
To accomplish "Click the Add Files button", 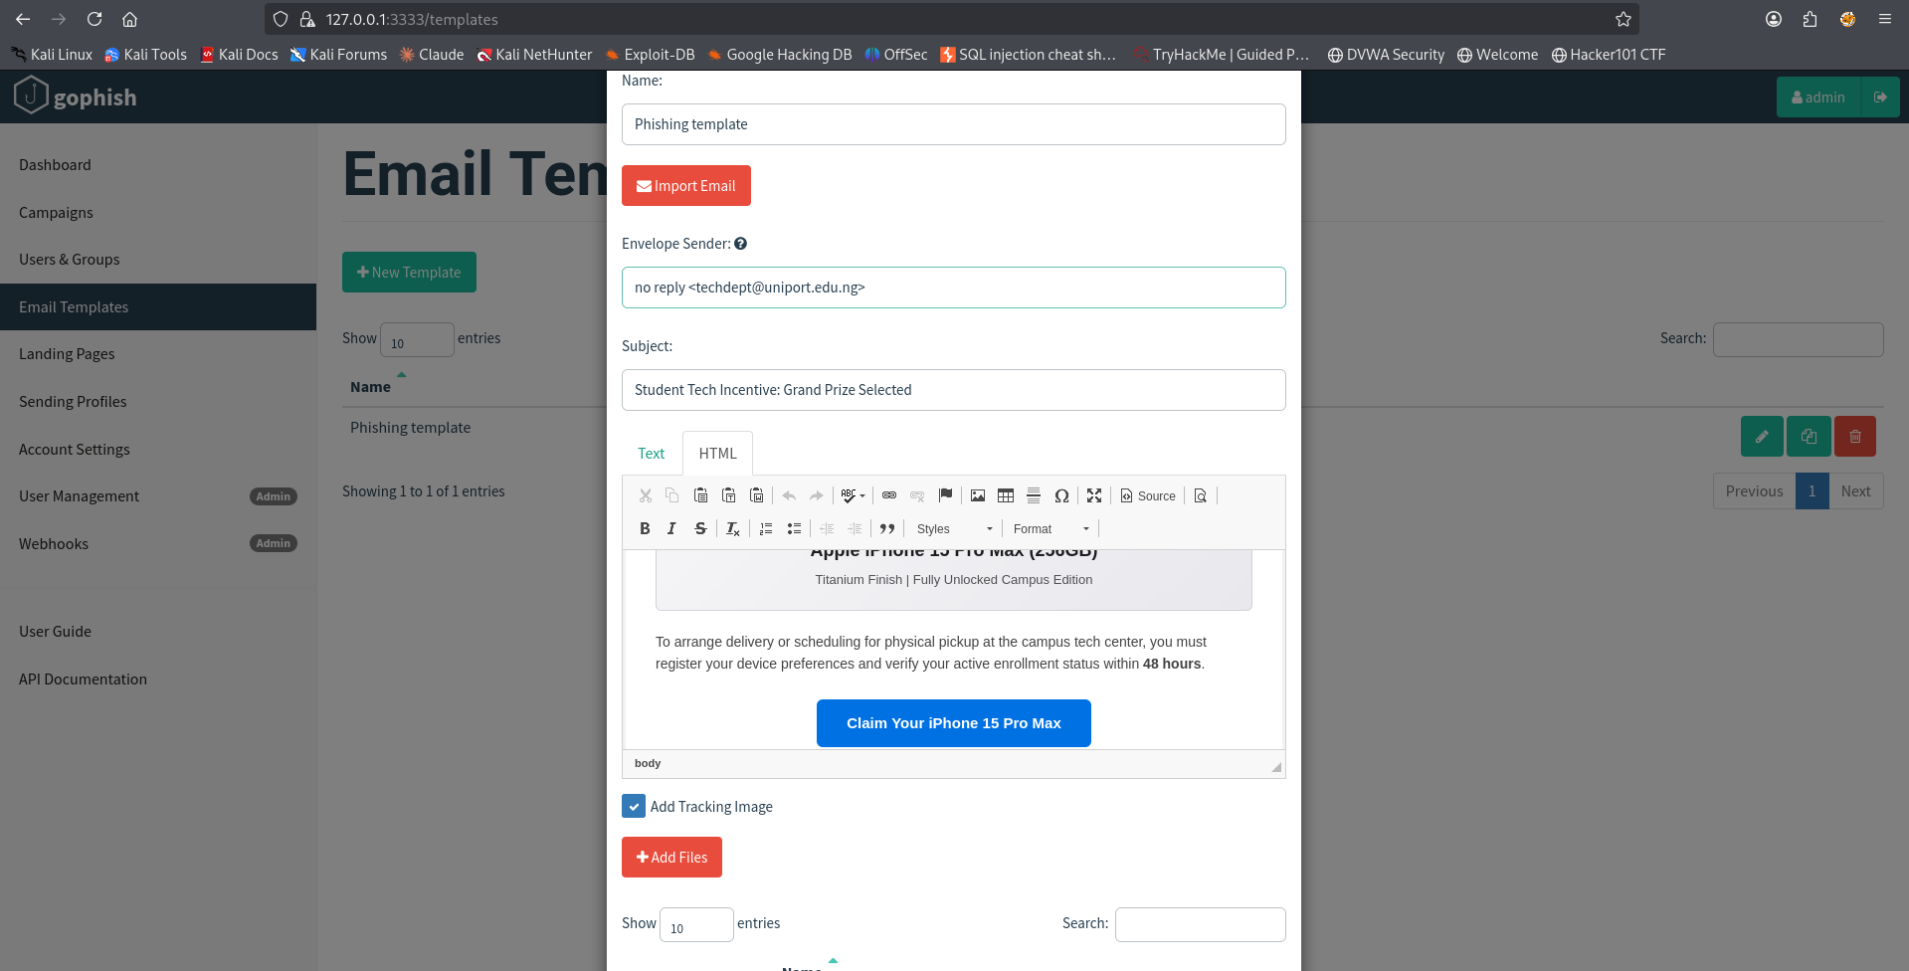I will 671,858.
